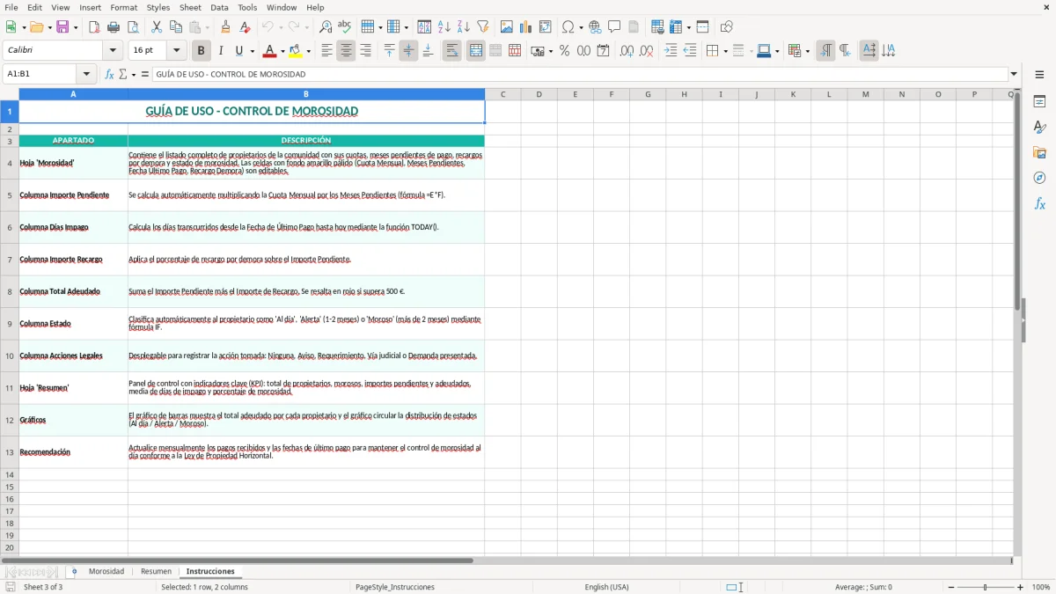The image size is (1056, 594).
Task: Apply yellow background color swatch
Action: 295,51
